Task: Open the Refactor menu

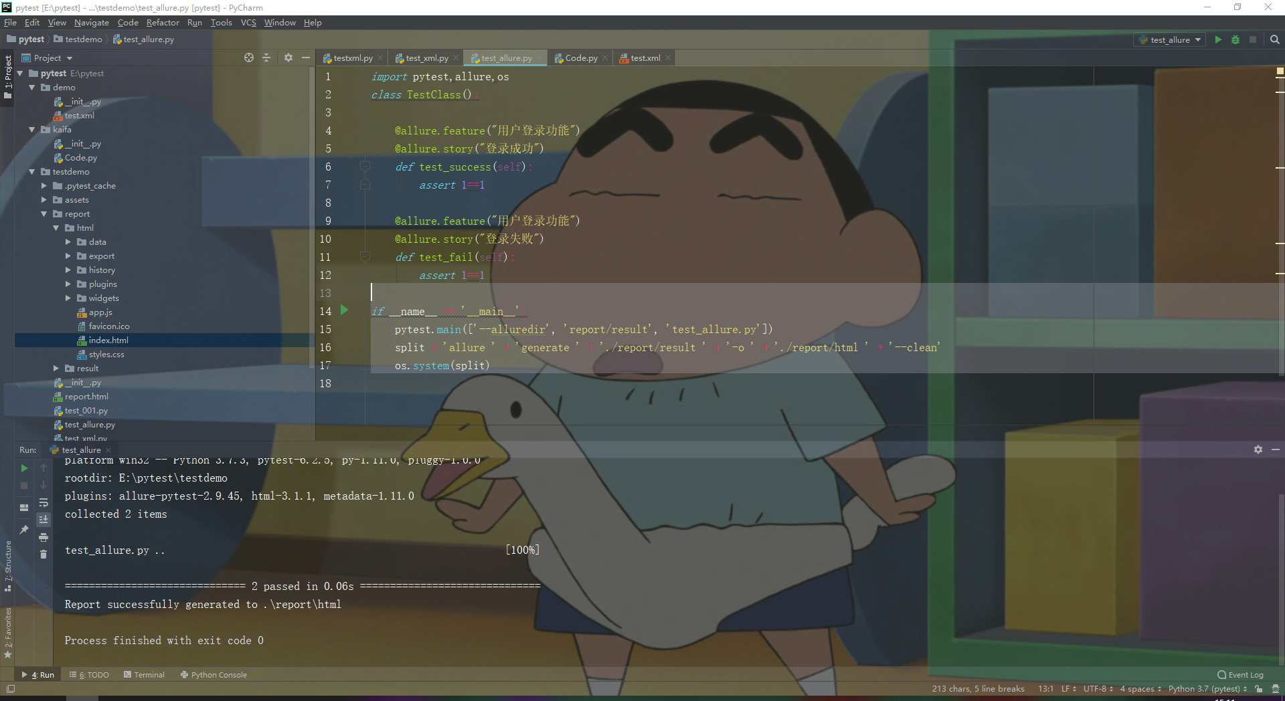Action: [163, 23]
